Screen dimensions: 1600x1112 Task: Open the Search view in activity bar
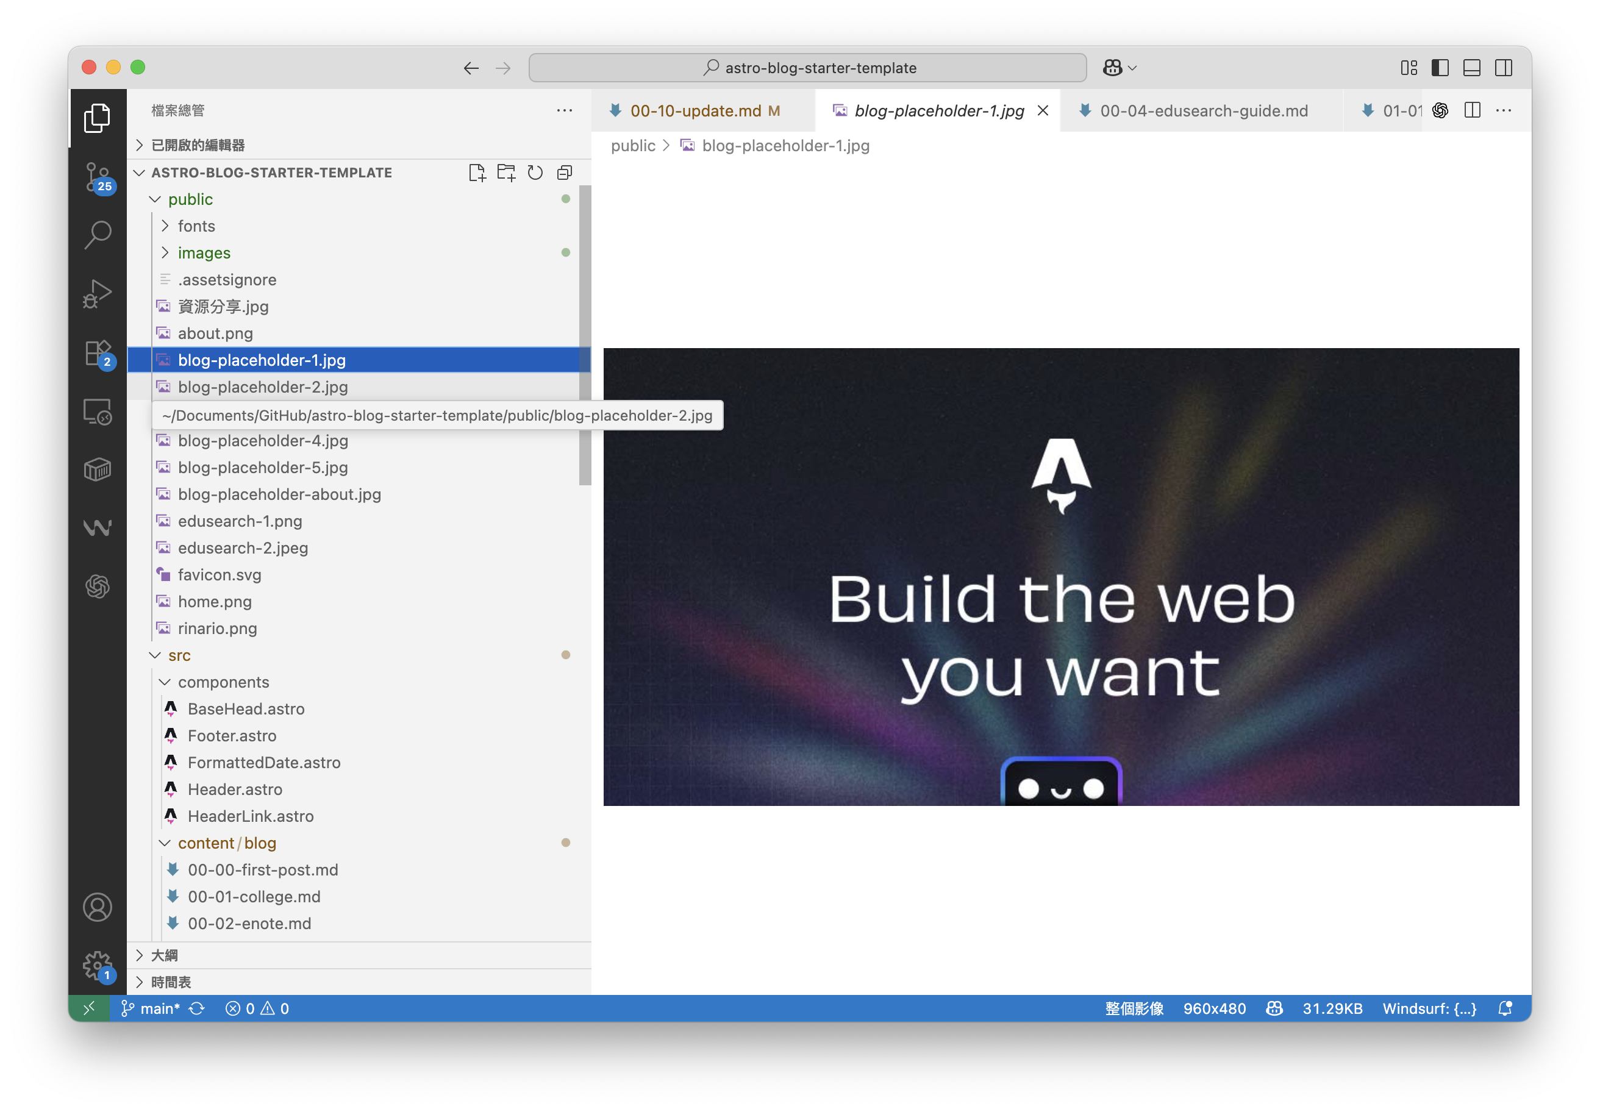[98, 235]
